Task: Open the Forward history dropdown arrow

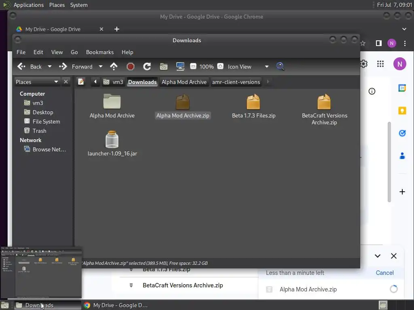Action: [101, 67]
